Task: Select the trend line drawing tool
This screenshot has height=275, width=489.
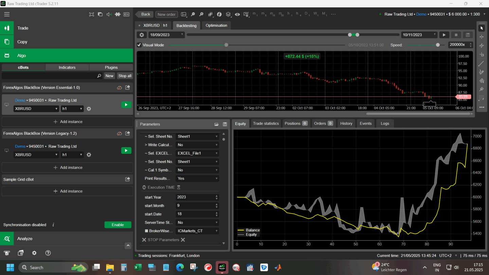Action: coord(481,63)
